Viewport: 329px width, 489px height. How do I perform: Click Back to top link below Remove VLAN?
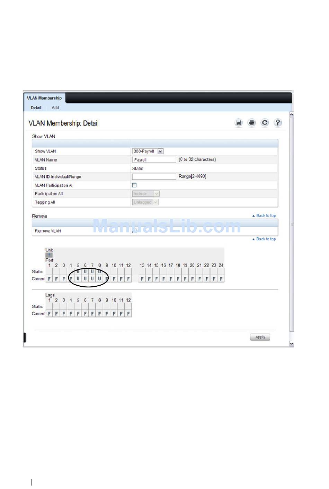coord(264,239)
